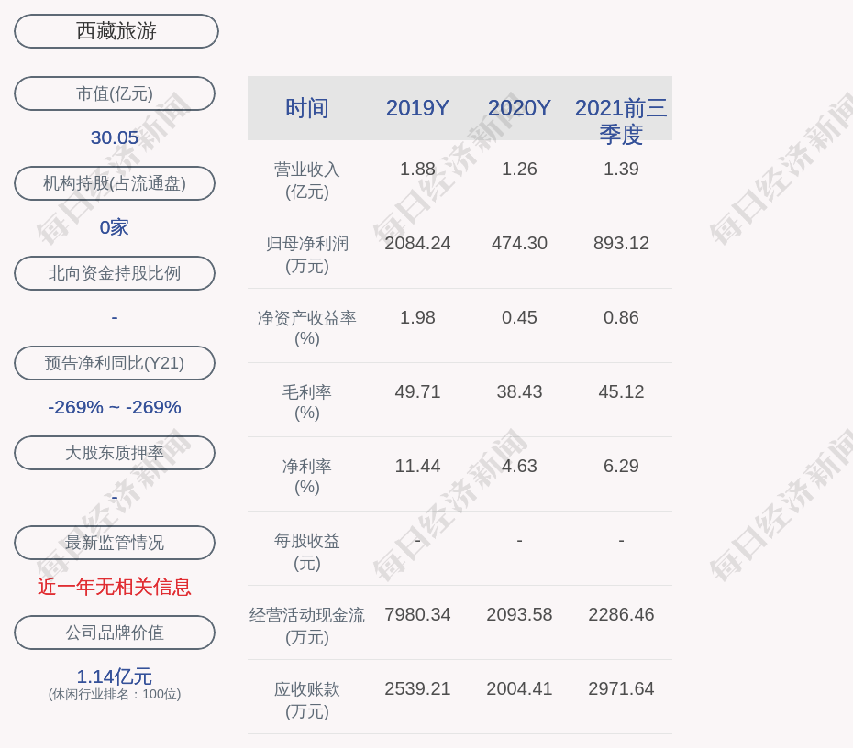Open the 北向资金持股比例 label
Image resolution: width=853 pixels, height=748 pixels.
pos(115,273)
